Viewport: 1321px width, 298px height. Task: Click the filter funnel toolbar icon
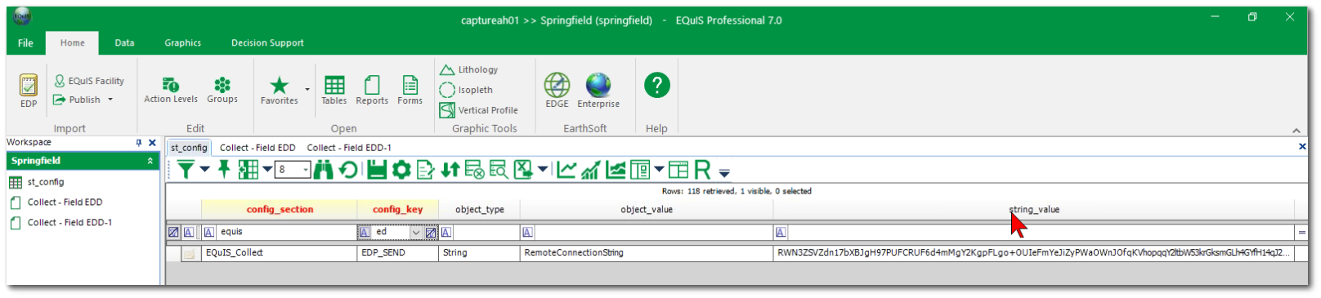186,169
